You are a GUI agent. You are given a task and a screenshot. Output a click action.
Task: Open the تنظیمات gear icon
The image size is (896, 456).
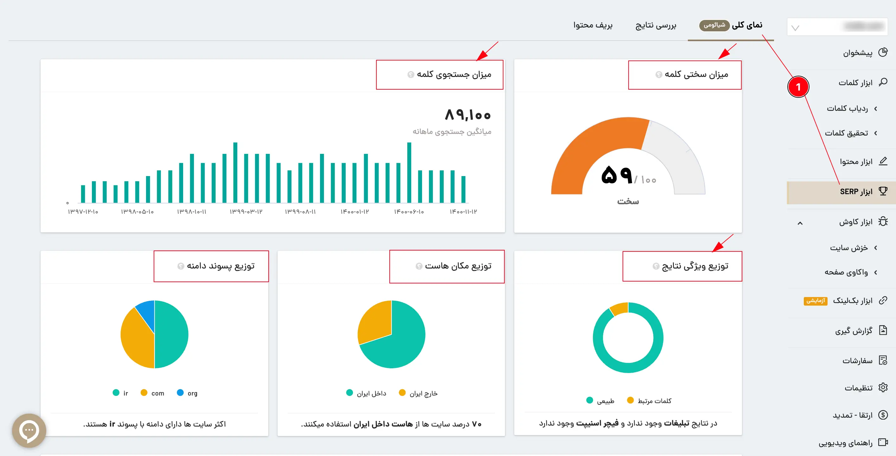click(x=883, y=387)
